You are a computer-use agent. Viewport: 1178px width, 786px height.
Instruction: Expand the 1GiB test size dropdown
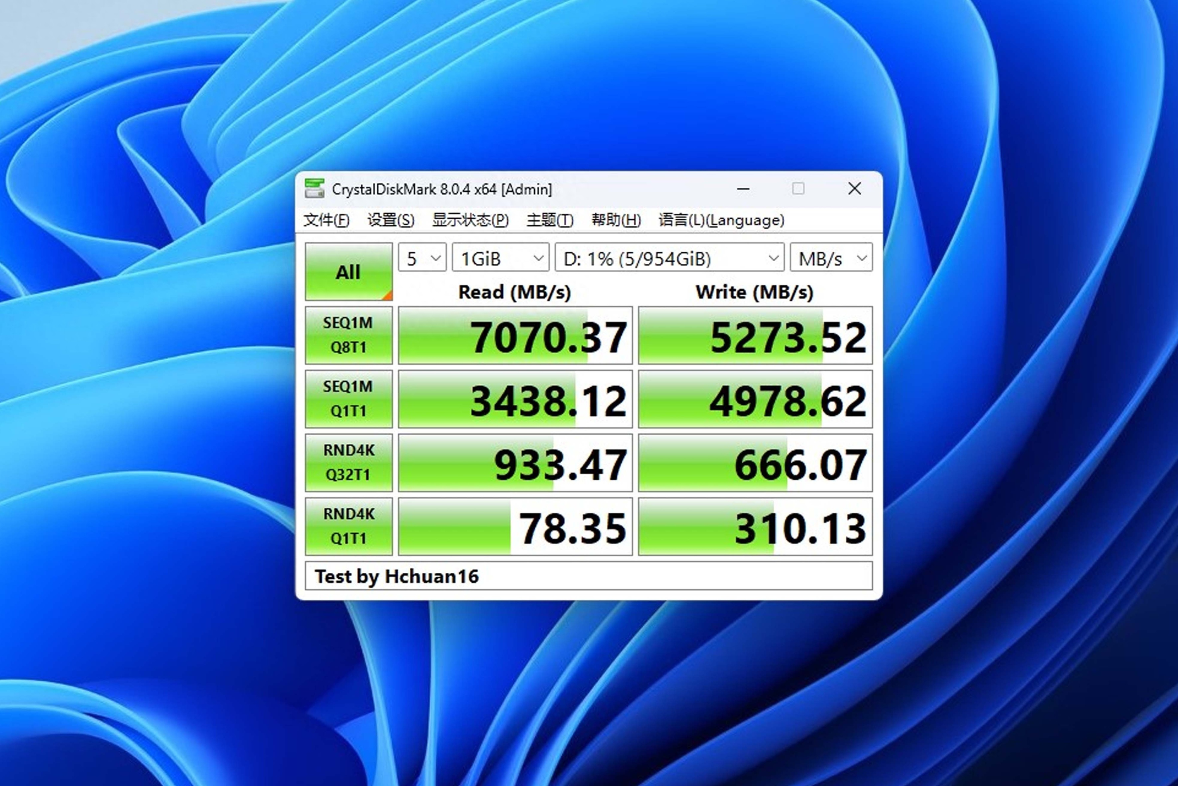500,258
